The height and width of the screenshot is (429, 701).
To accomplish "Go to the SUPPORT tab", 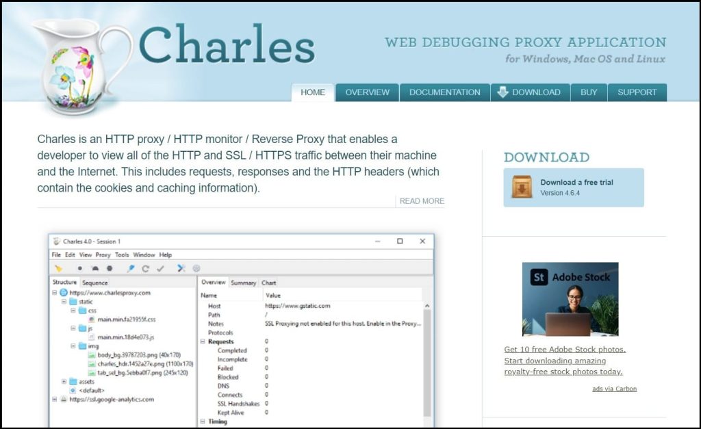I will pos(637,92).
